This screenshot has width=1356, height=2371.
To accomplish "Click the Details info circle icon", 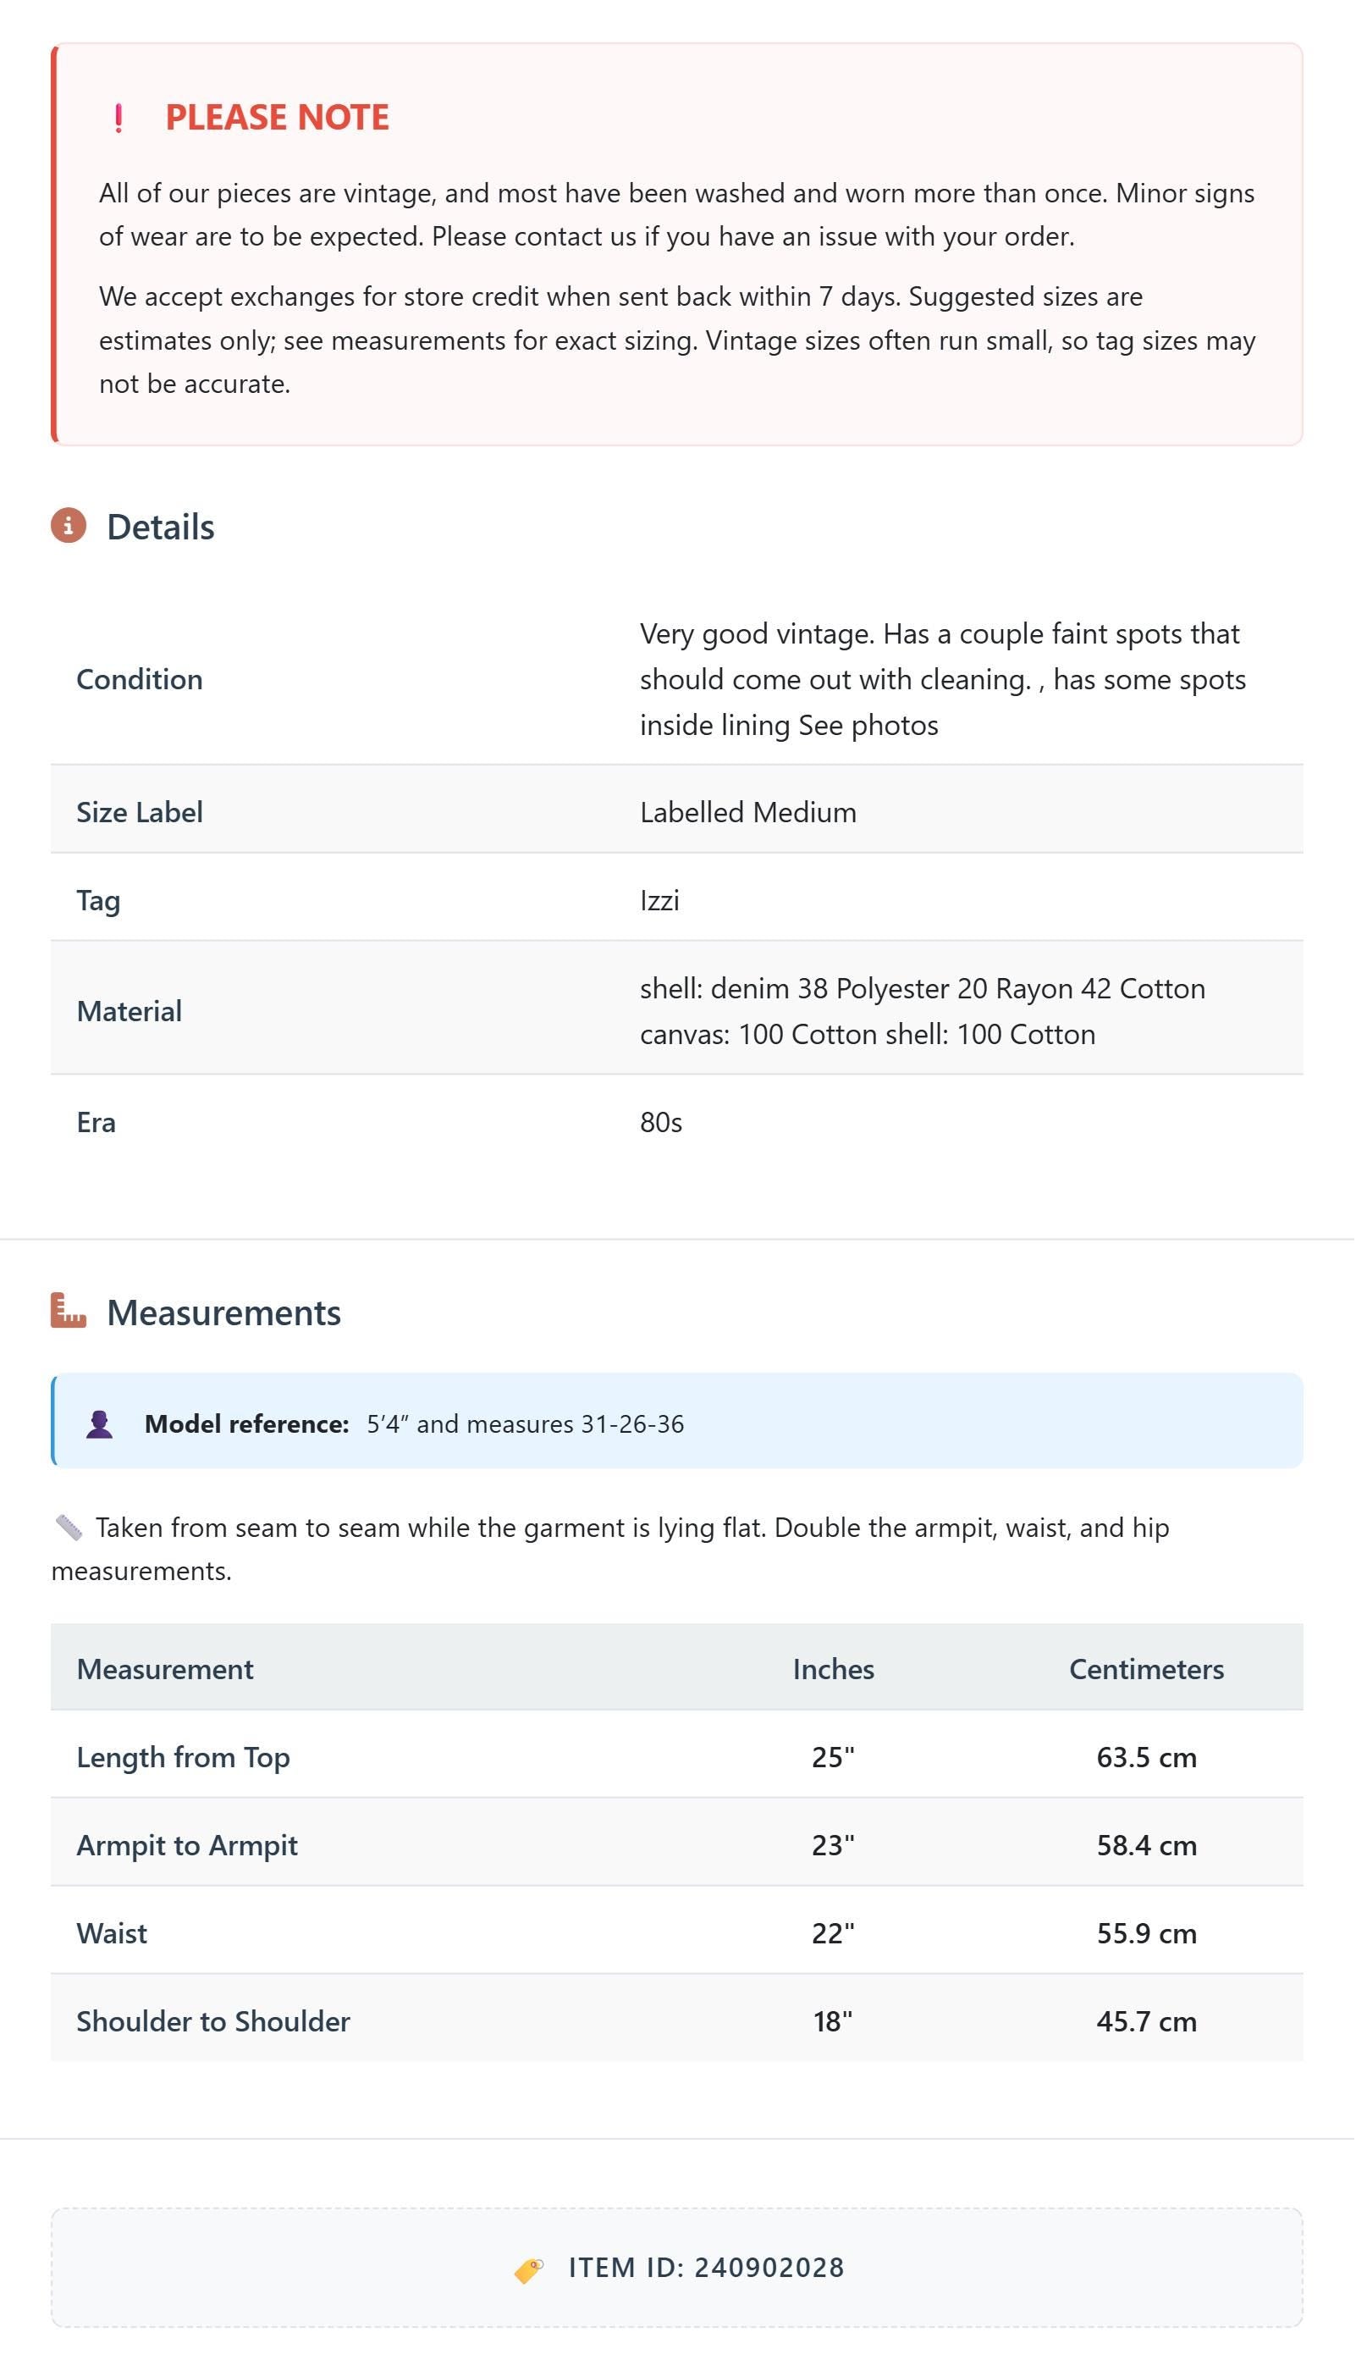I will tap(68, 527).
